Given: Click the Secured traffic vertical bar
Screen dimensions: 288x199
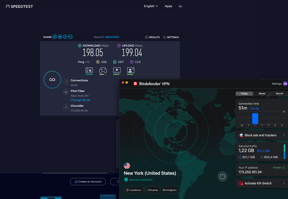Looking at the screenshot, I should point(285,152).
